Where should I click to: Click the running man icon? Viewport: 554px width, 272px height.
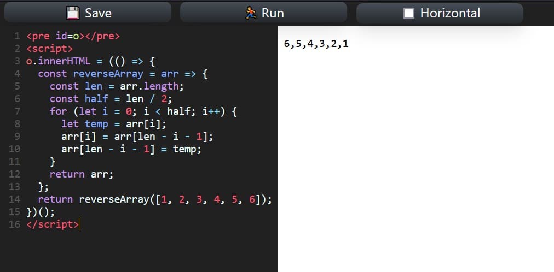251,14
